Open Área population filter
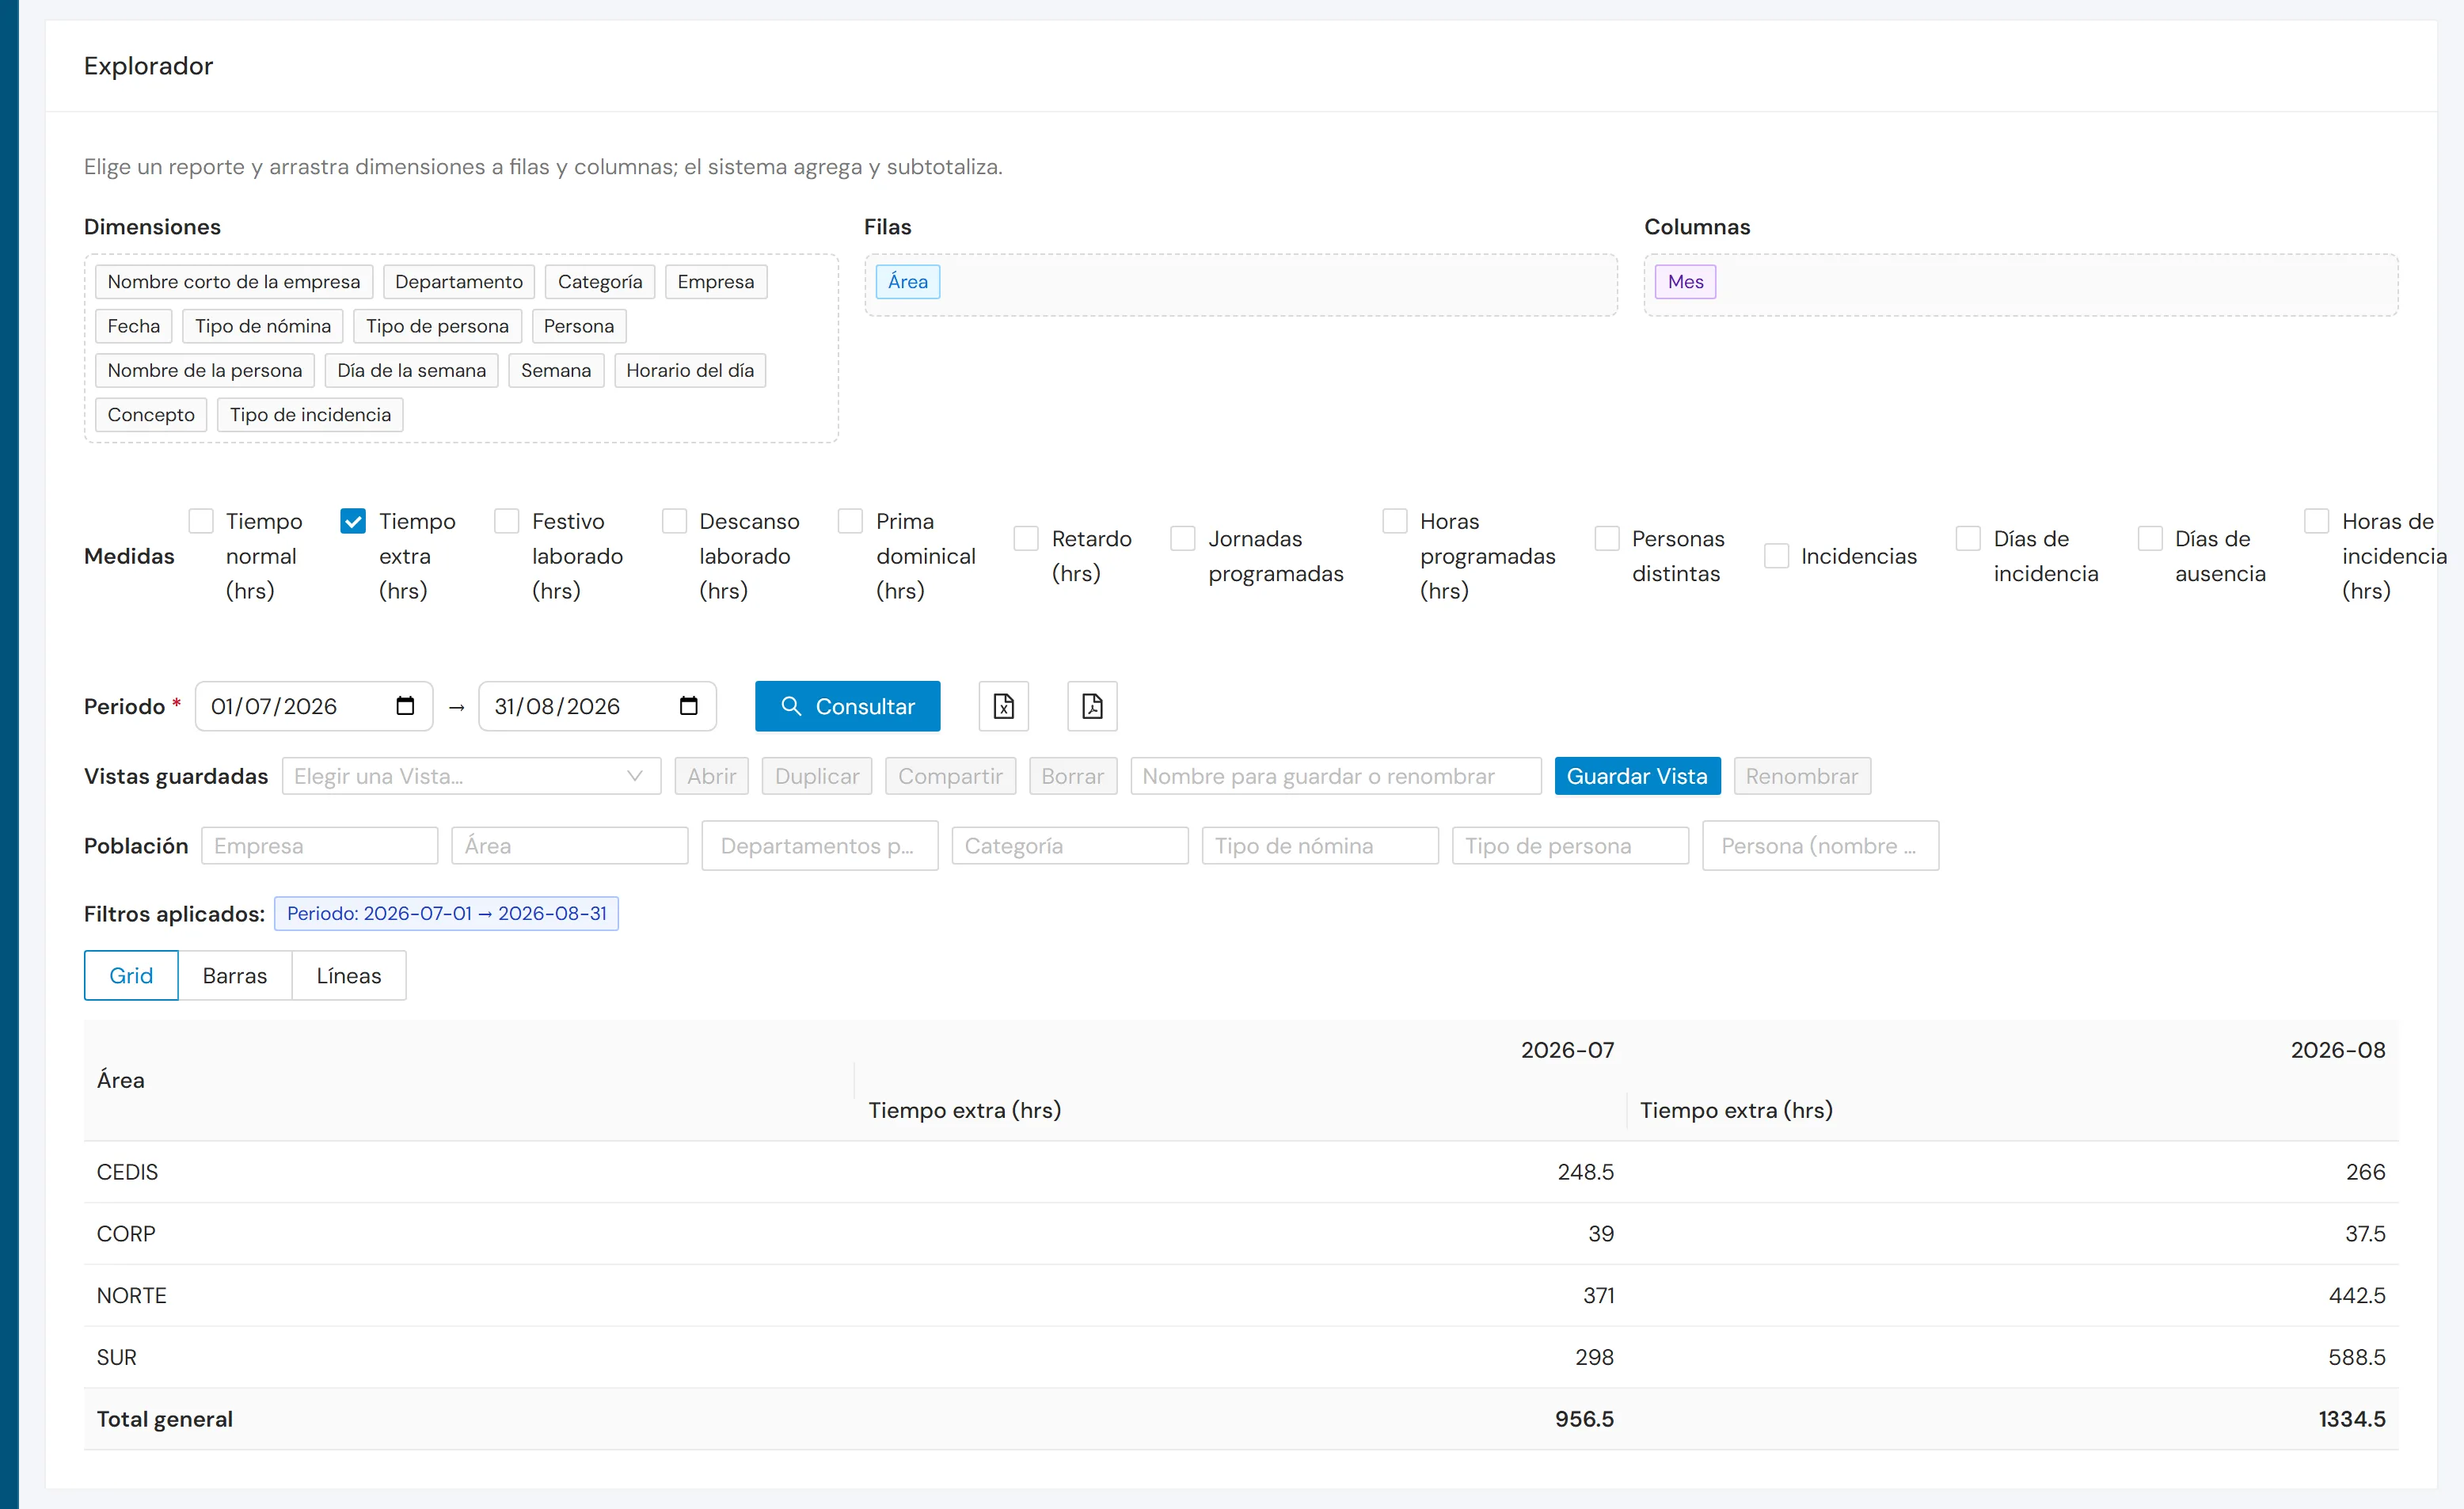 point(570,846)
